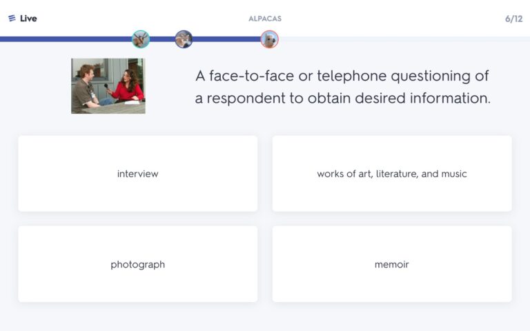Screen dimensions: 530x331
Task: Select the fox team avatar with navy ring
Action: [x=184, y=39]
